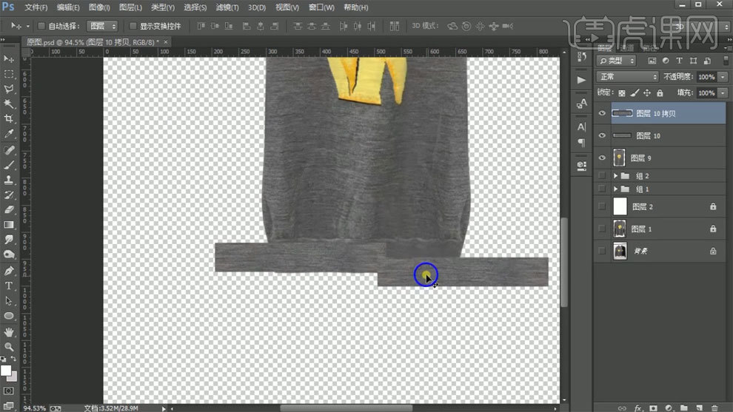
Task: Select the Move tool
Action: pyautogui.click(x=8, y=59)
